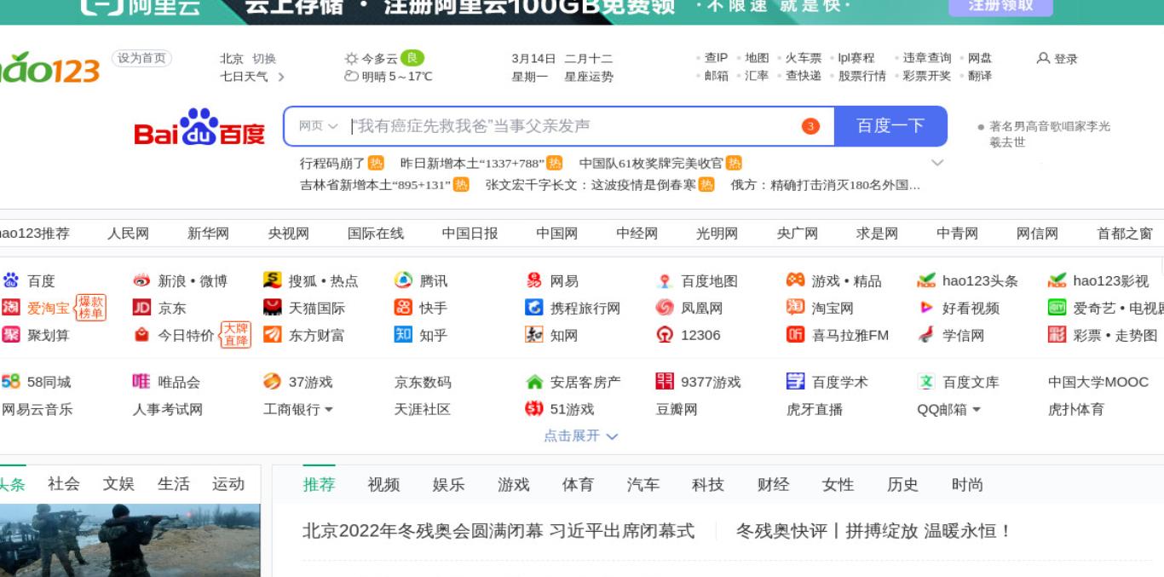Click the 安居客 house icon
Screen dimensions: 1164x577
coord(534,383)
